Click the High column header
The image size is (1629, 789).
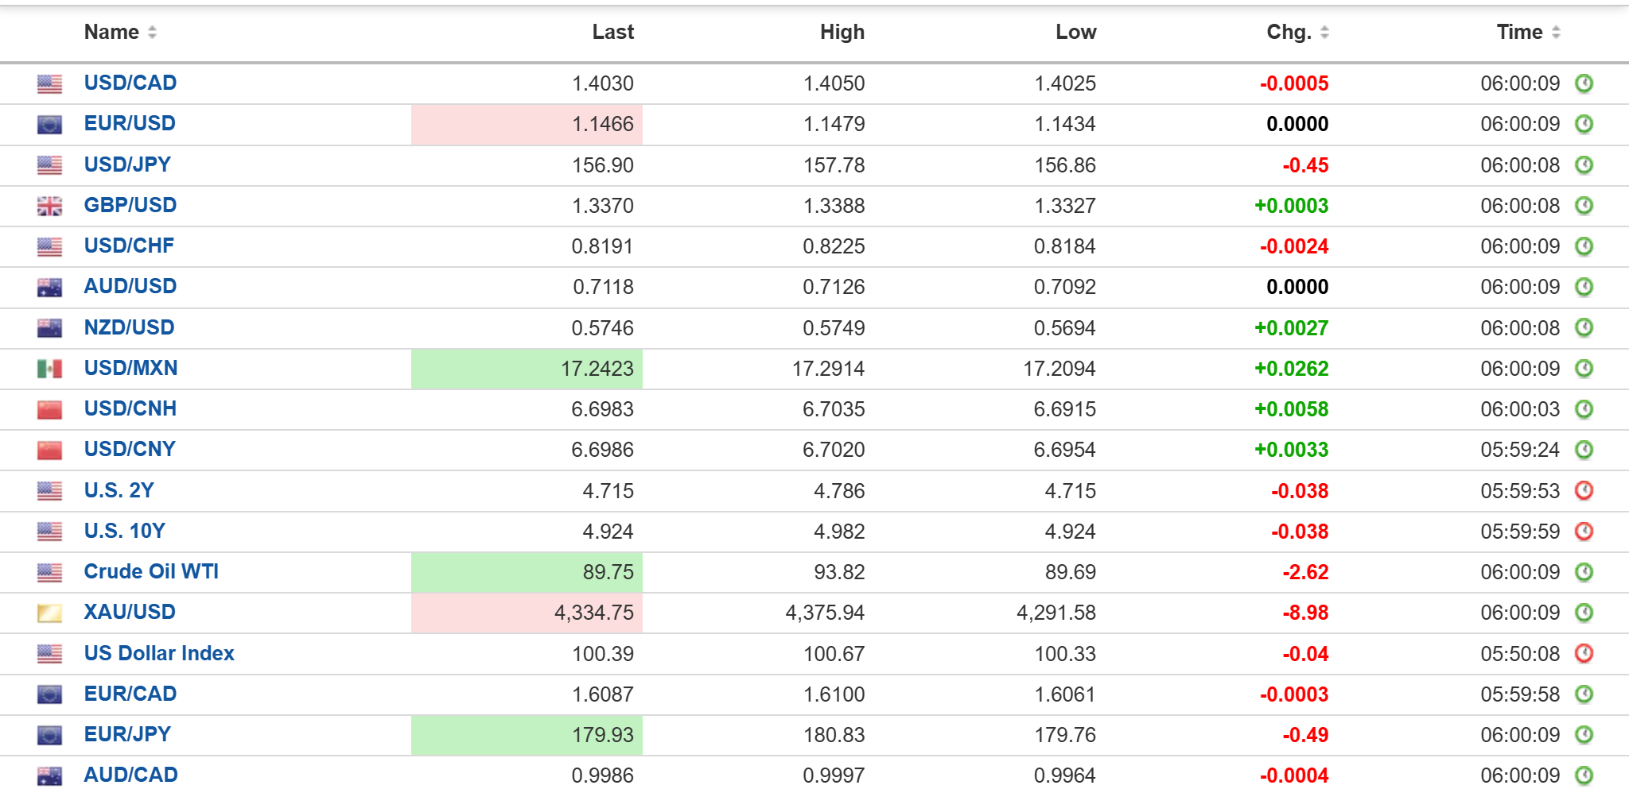point(842,32)
